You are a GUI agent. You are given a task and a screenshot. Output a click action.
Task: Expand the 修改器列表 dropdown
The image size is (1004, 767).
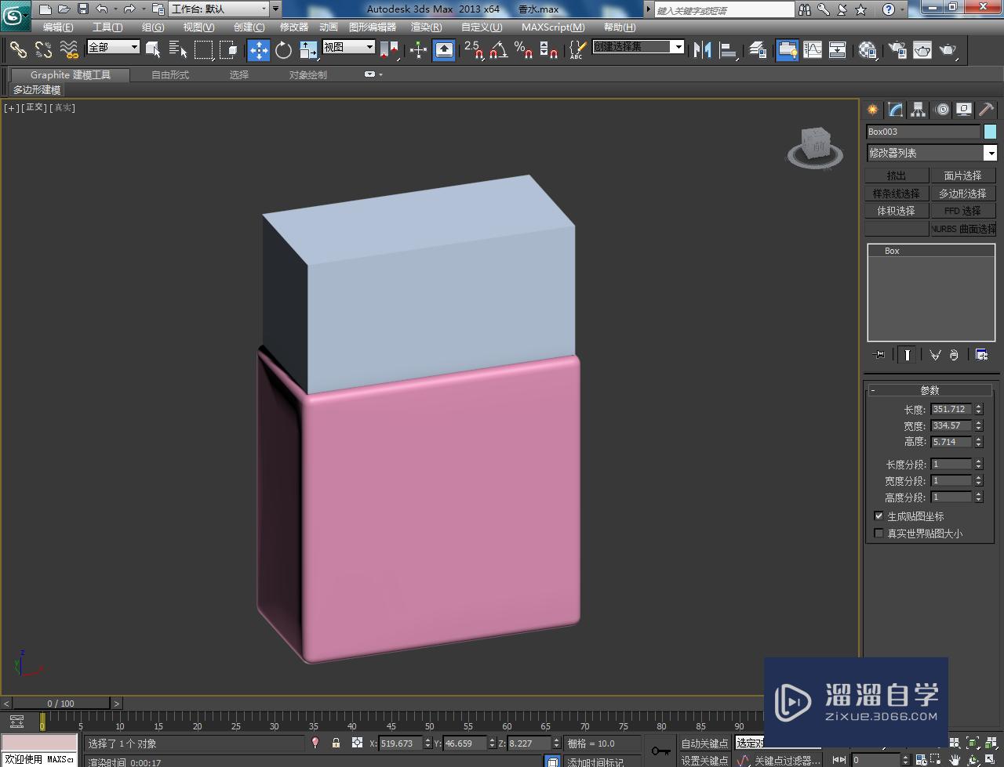(x=991, y=153)
